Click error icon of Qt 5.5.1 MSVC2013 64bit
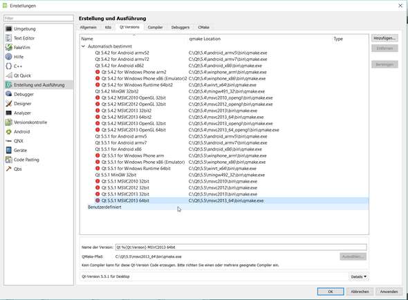Viewport: 408px width, 300px height. tap(98, 200)
